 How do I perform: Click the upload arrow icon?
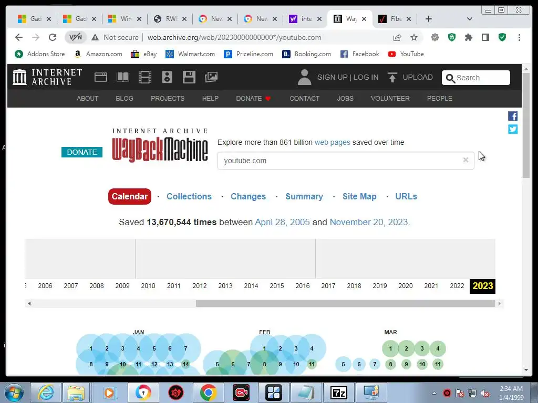tap(392, 78)
